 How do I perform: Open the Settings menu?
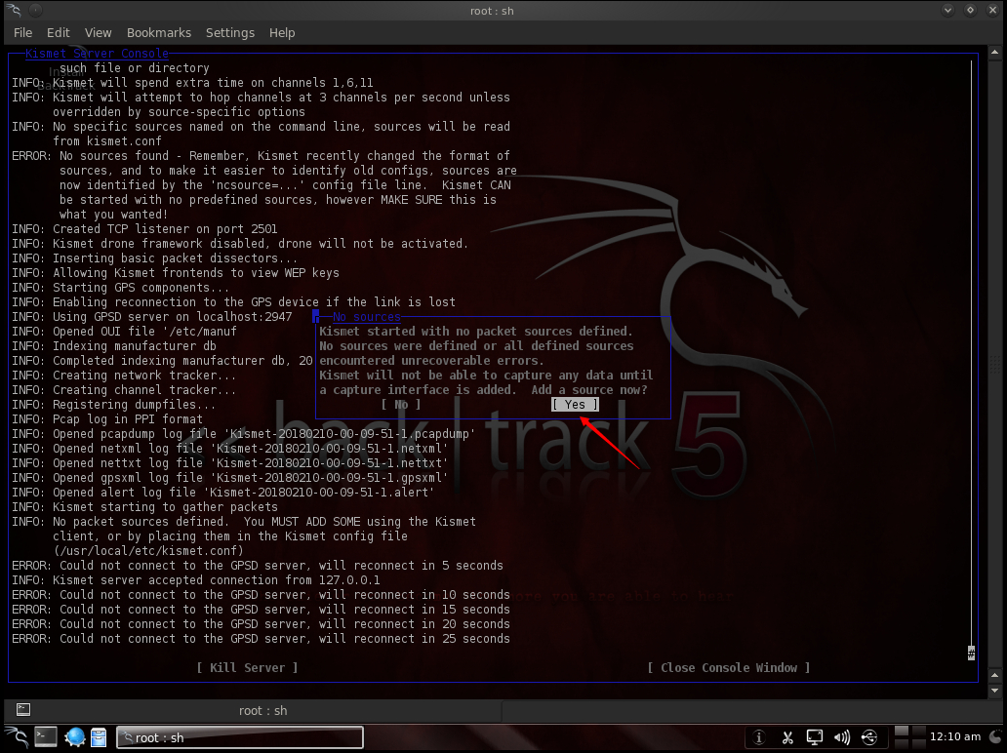click(230, 33)
